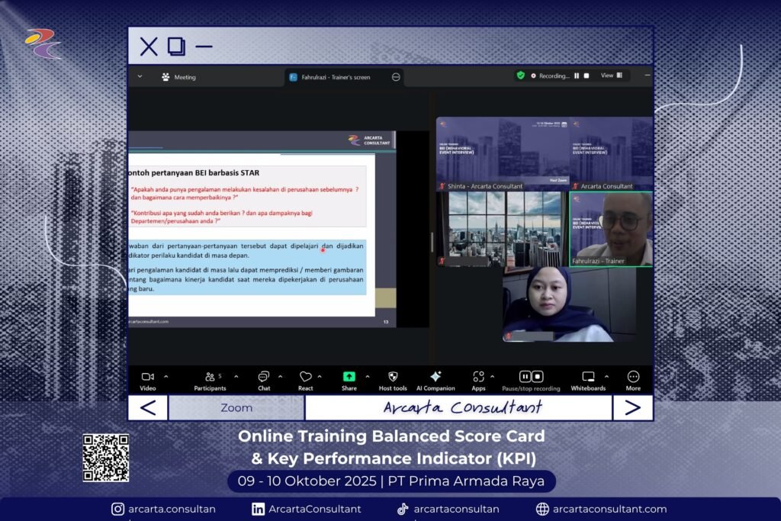The image size is (781, 521).
Task: Click the React heart button
Action: point(305,377)
